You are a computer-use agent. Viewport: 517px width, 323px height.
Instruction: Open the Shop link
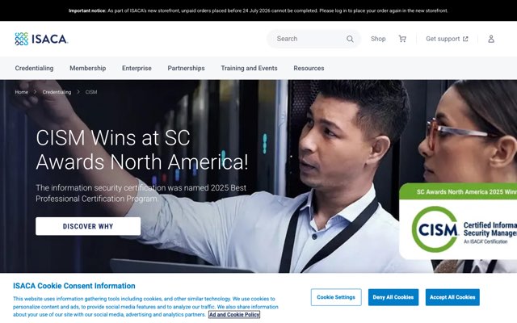[x=378, y=39]
